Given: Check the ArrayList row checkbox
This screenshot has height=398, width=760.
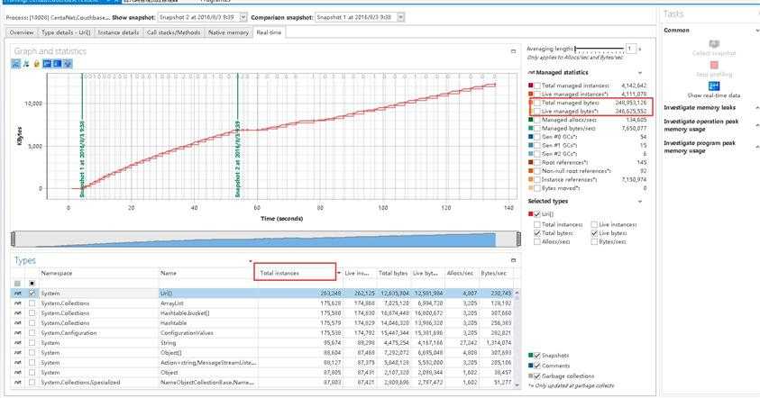Looking at the screenshot, I should click(33, 303).
